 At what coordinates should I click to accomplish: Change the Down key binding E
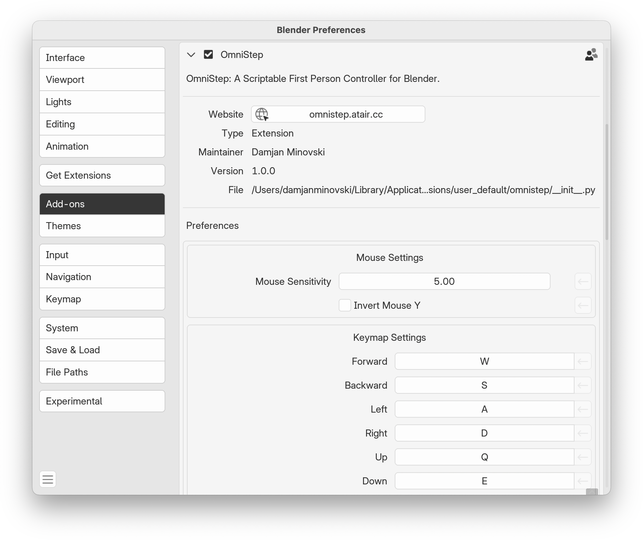[484, 481]
